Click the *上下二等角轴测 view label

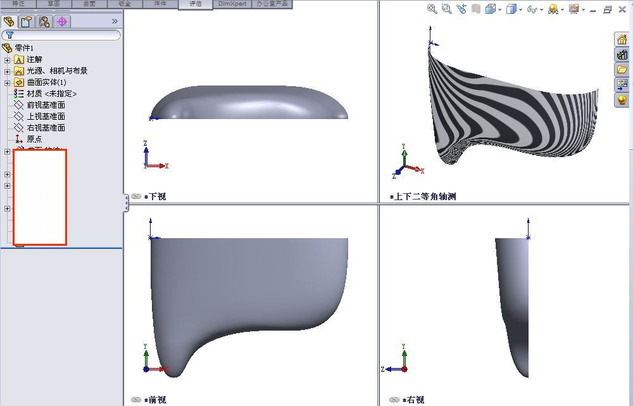(423, 196)
